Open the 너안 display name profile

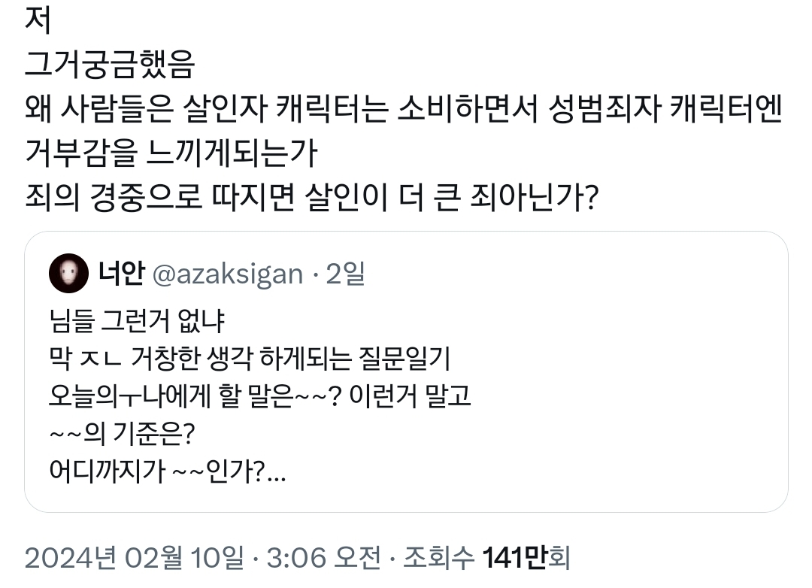[120, 274]
